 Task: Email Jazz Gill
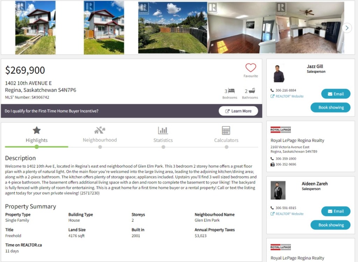point(336,94)
